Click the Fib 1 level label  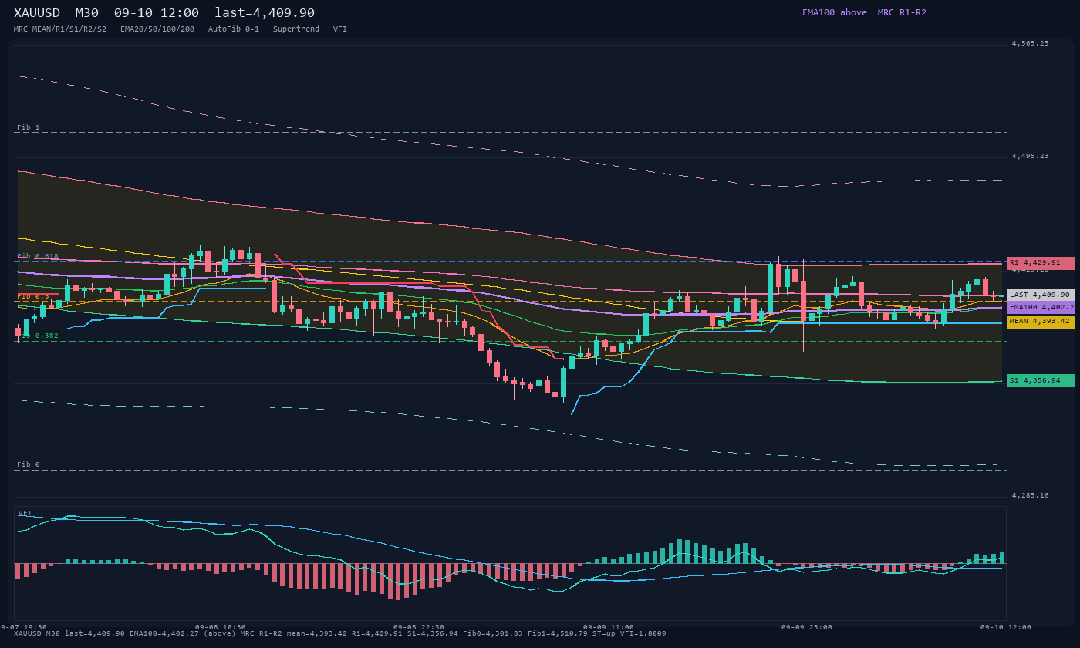pos(29,127)
